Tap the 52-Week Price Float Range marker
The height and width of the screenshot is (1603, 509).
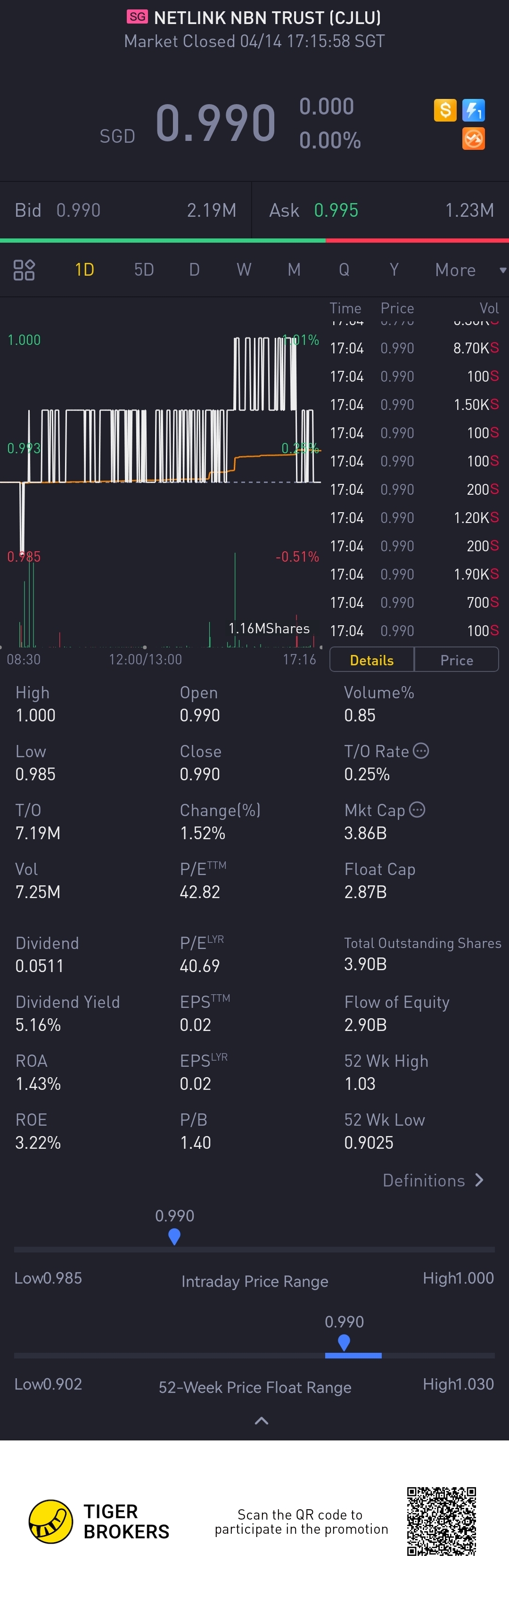pyautogui.click(x=344, y=1342)
